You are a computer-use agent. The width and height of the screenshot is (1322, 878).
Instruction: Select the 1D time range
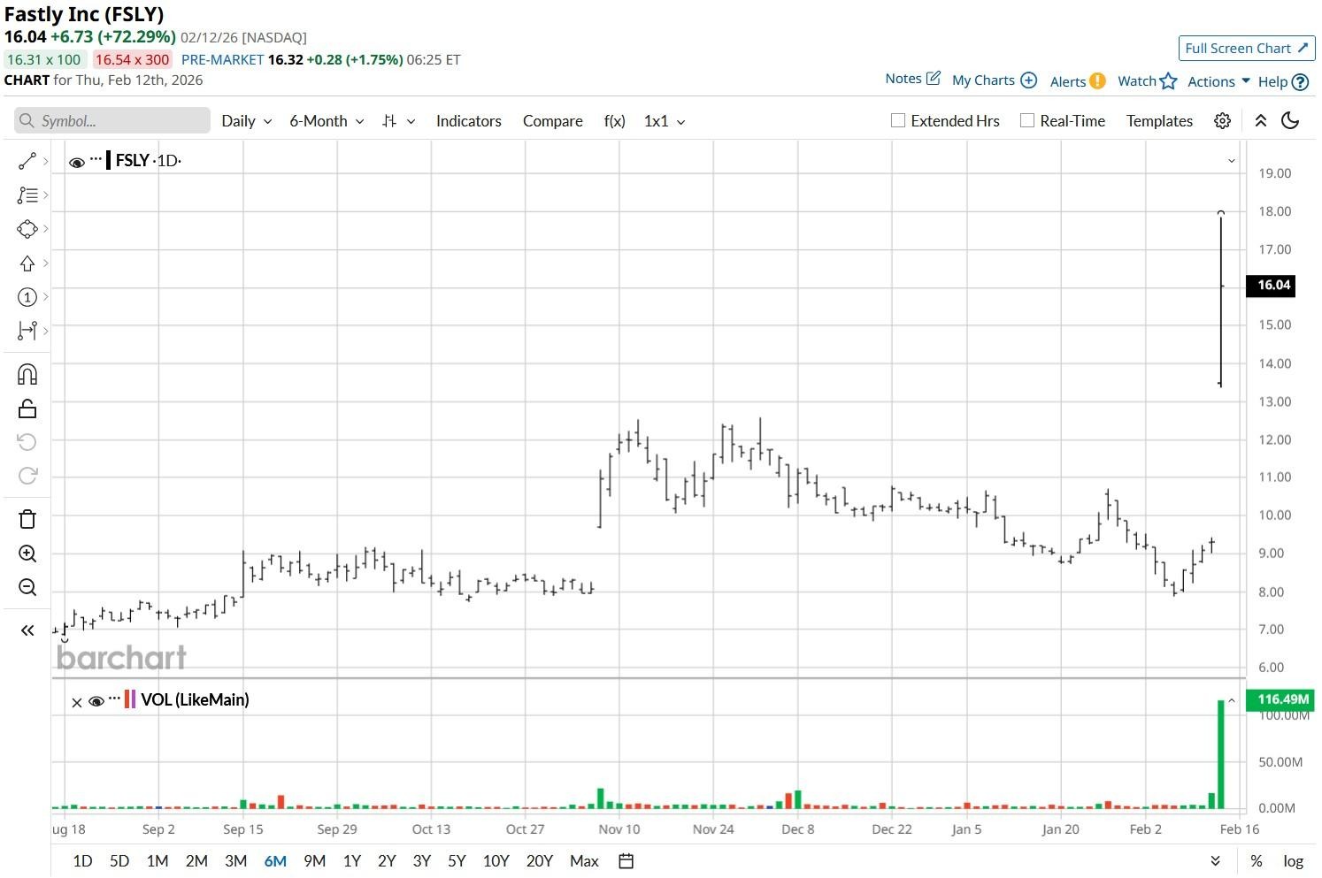pyautogui.click(x=82, y=861)
